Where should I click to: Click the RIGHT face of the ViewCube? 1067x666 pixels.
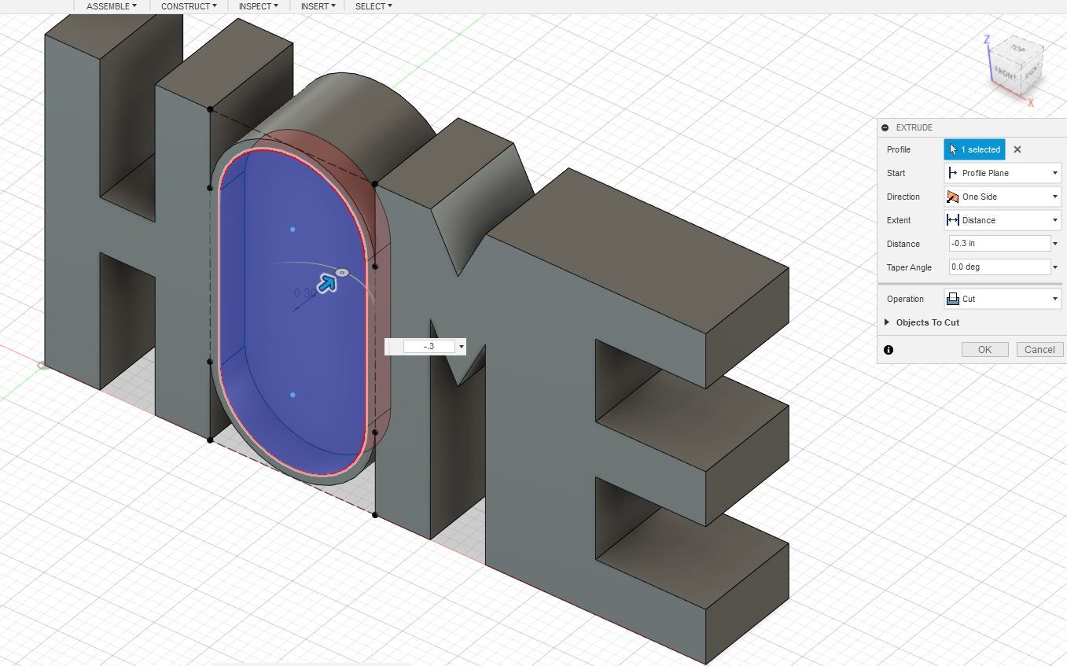[1031, 74]
